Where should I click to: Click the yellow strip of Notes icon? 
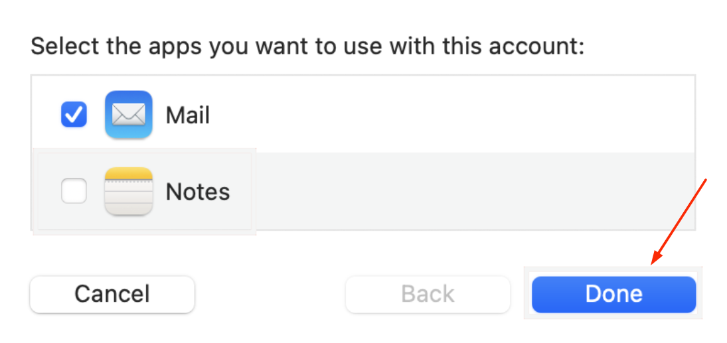click(x=128, y=174)
